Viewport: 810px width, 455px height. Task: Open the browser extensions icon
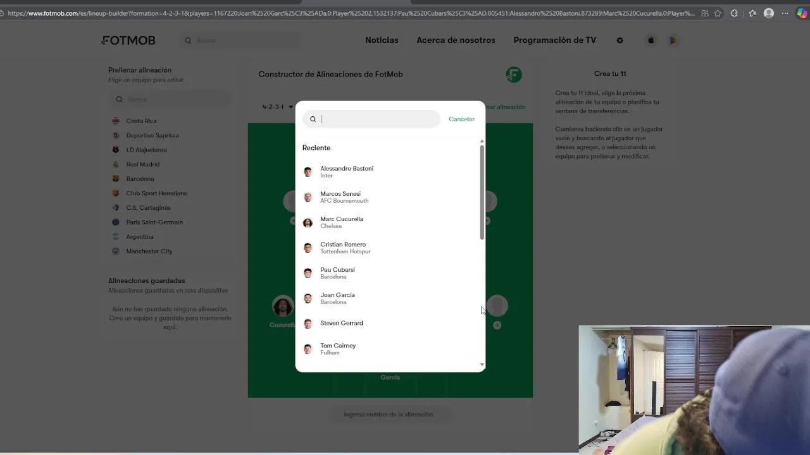coord(734,13)
